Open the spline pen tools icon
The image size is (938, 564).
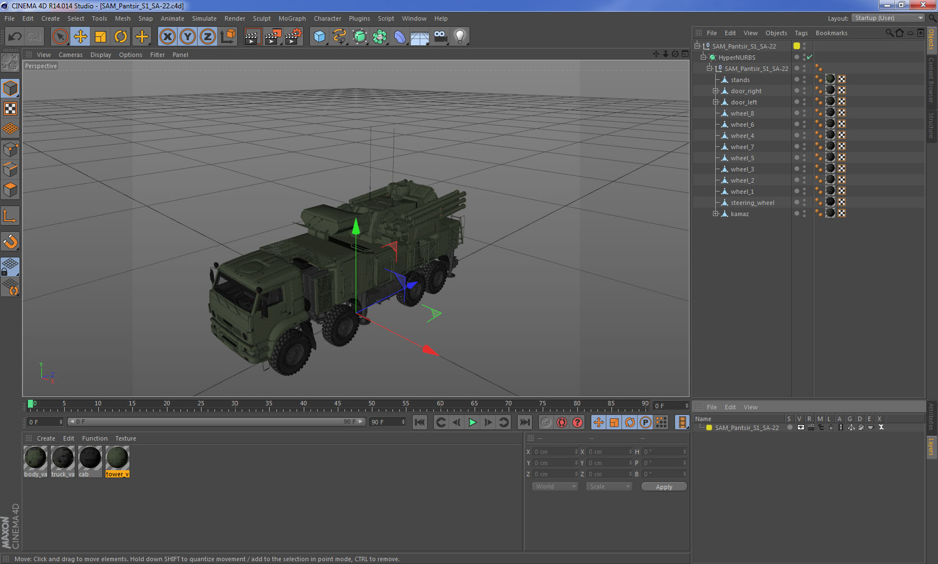339,37
